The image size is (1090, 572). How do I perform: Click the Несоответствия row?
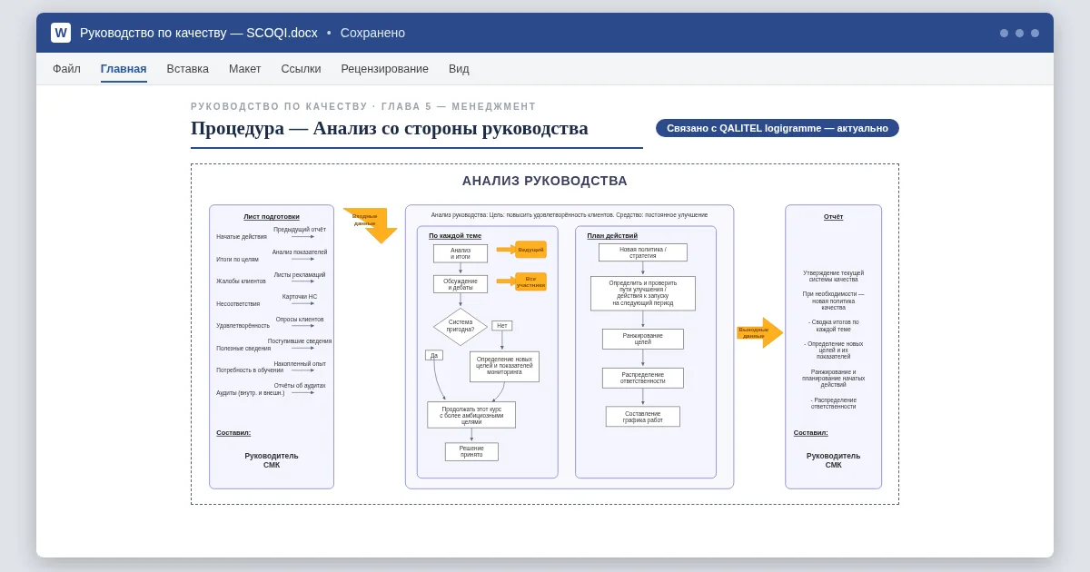click(x=238, y=303)
